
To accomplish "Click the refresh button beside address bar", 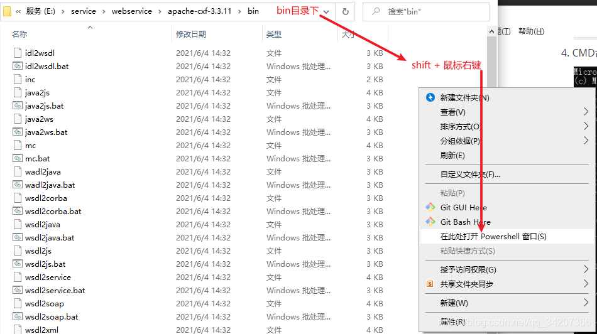I will [x=346, y=12].
